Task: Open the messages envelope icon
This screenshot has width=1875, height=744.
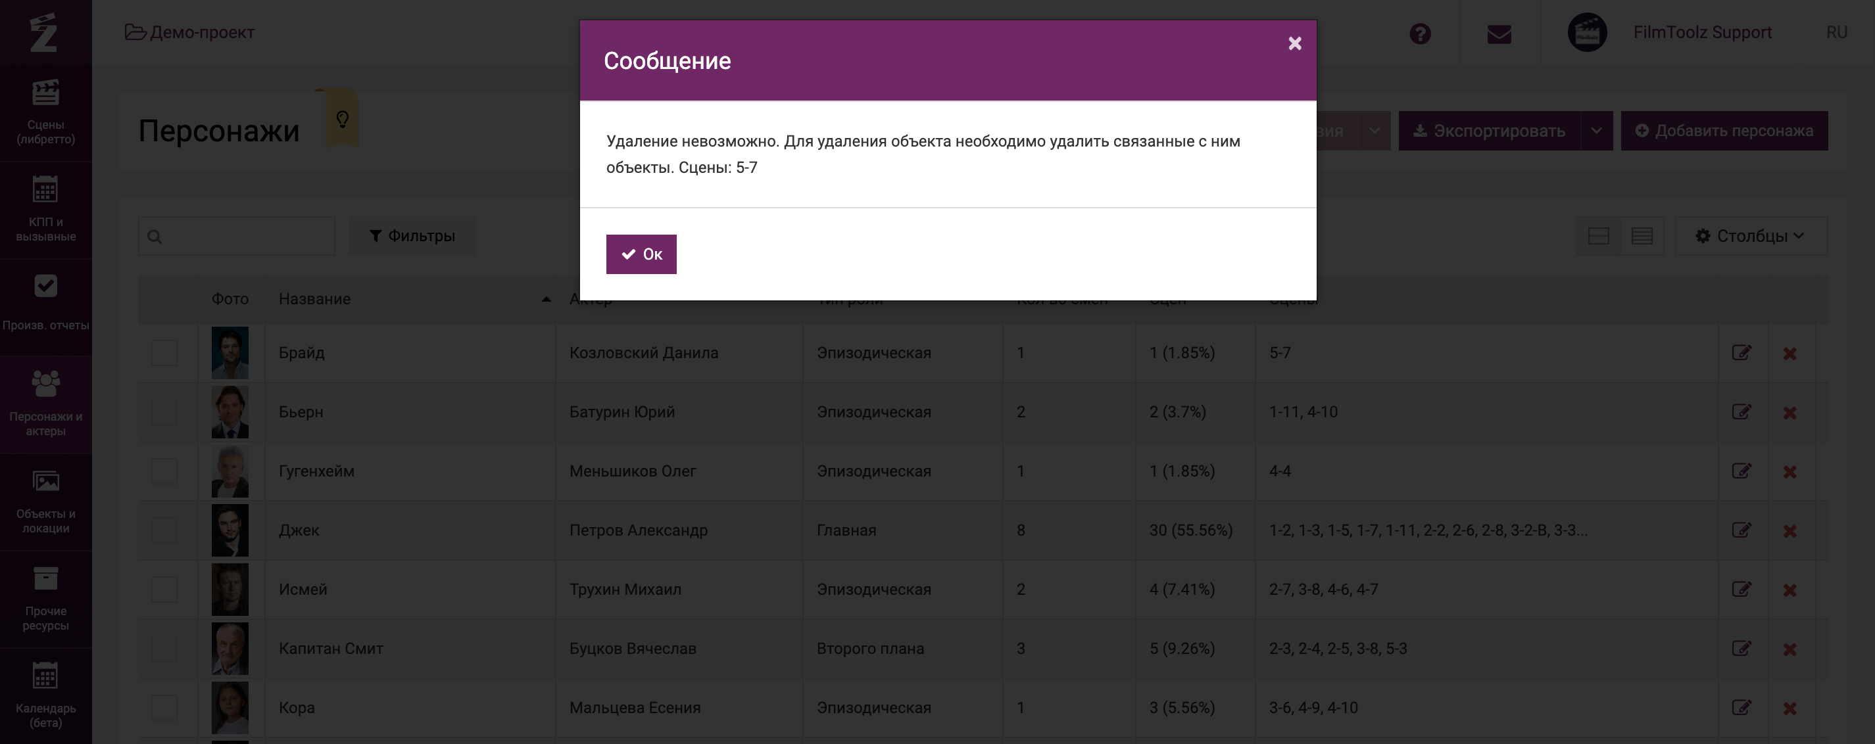Action: click(1499, 34)
